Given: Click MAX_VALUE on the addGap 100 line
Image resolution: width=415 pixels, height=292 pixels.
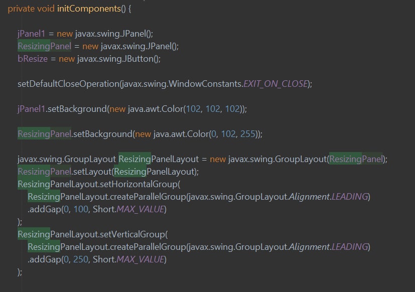Looking at the screenshot, I should [141, 209].
